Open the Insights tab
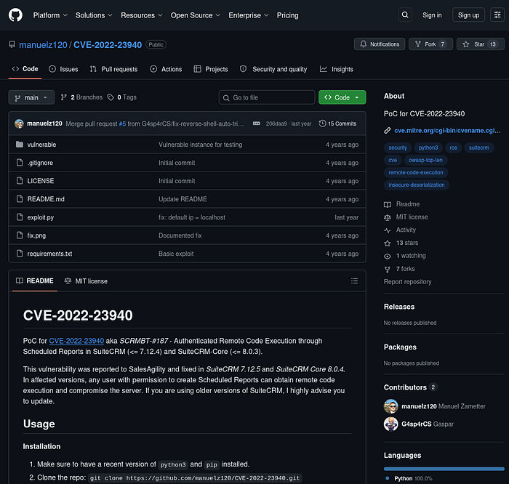Image resolution: width=509 pixels, height=484 pixels. (x=336, y=69)
